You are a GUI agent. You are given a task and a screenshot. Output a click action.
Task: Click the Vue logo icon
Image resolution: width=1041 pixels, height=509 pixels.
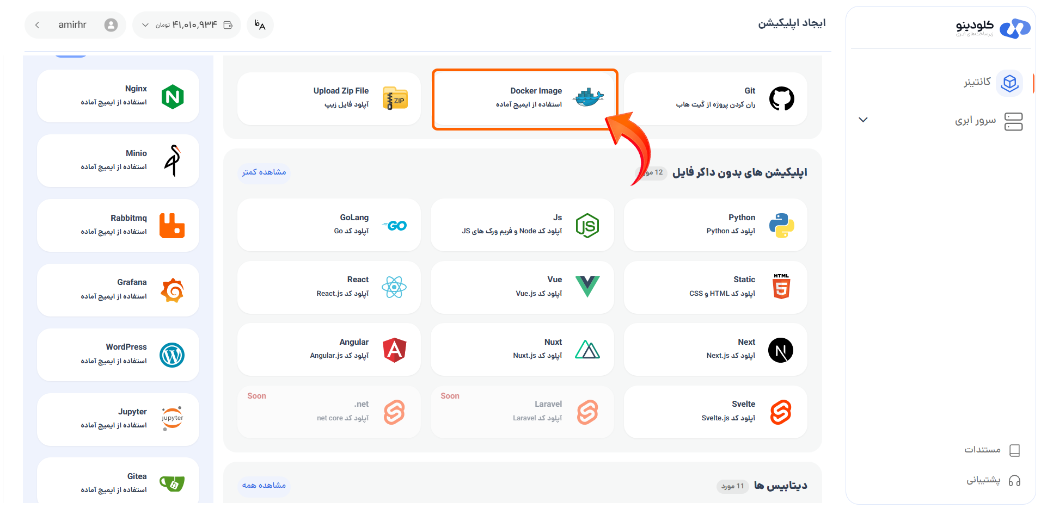coord(587,287)
